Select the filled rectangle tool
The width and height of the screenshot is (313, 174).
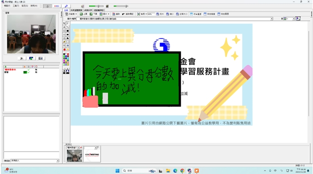click(x=68, y=31)
